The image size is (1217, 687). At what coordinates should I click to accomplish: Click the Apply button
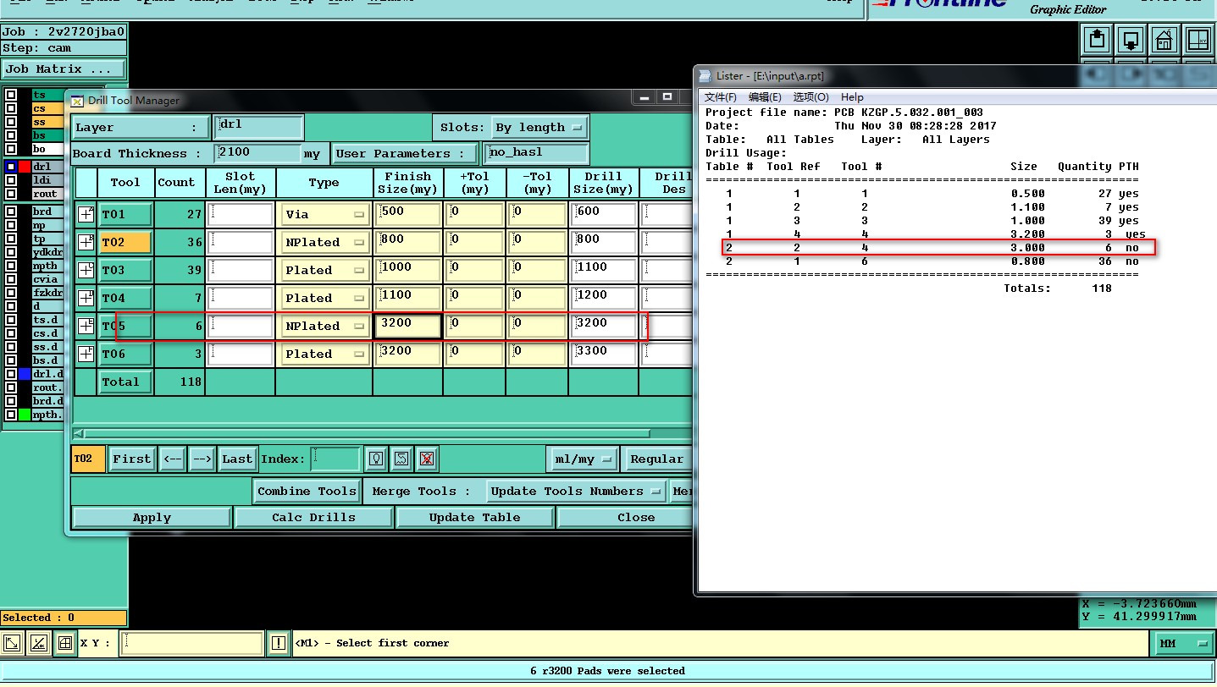(x=152, y=518)
